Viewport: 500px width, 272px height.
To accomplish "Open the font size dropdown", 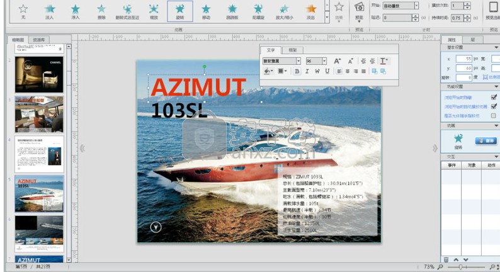I will pyautogui.click(x=324, y=61).
